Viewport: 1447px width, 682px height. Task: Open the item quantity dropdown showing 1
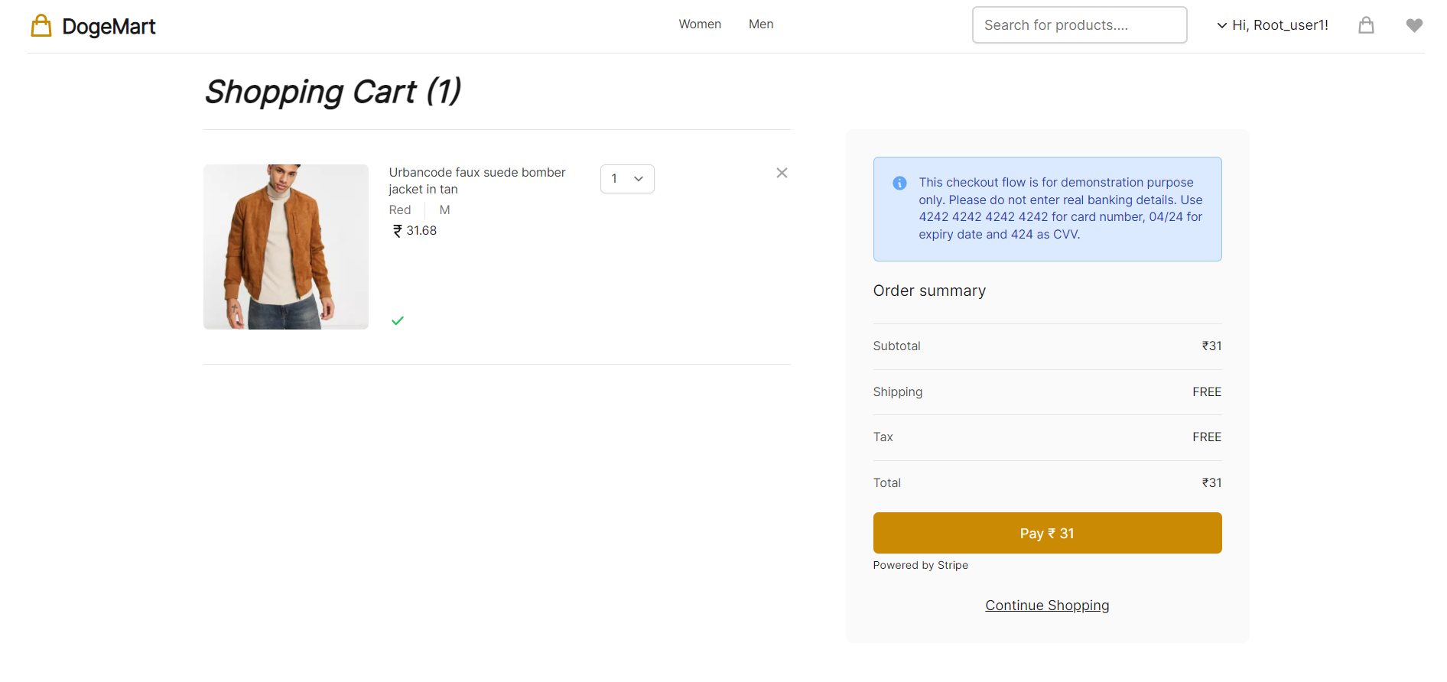click(x=626, y=179)
